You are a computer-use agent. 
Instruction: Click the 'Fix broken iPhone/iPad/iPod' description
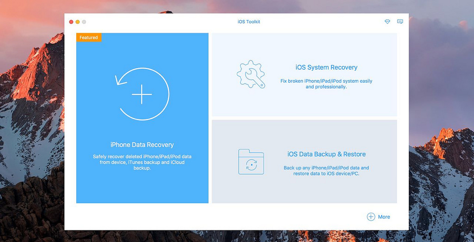tap(326, 84)
